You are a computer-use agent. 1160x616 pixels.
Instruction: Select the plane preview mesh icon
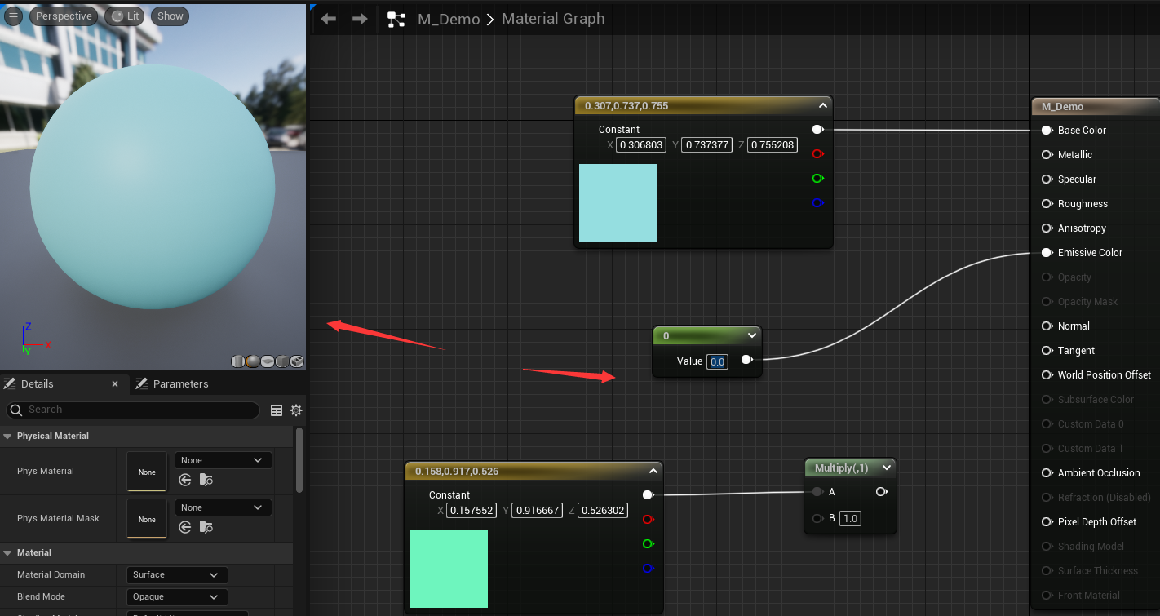point(268,361)
